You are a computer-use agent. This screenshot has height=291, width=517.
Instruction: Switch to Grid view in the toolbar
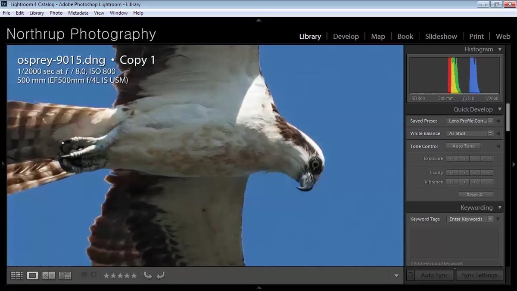coord(16,276)
